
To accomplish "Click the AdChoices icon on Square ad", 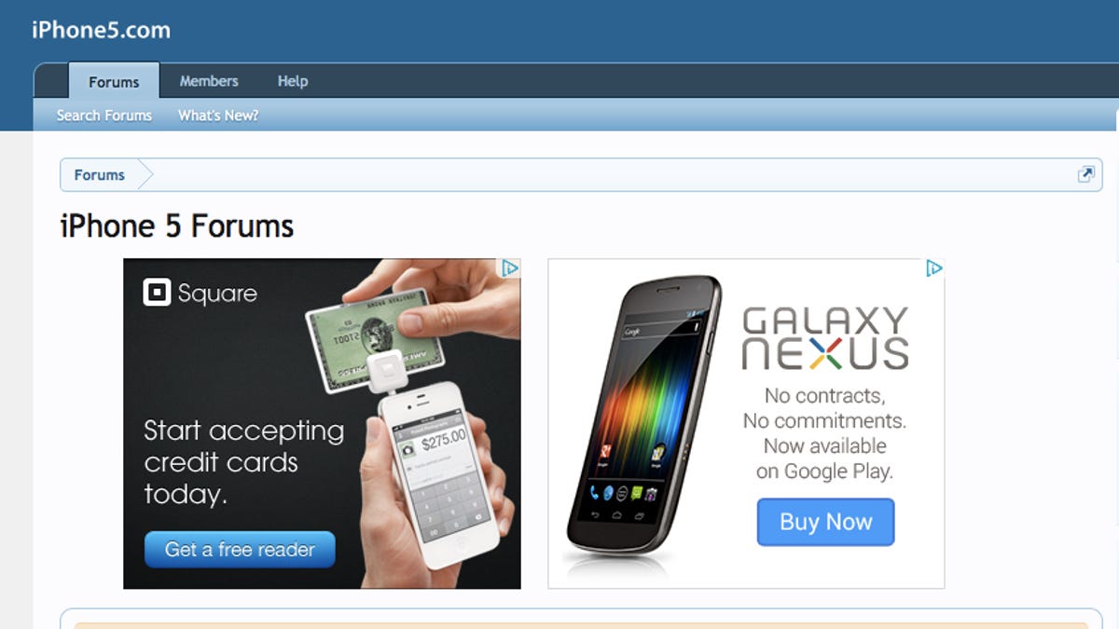I will click(510, 268).
